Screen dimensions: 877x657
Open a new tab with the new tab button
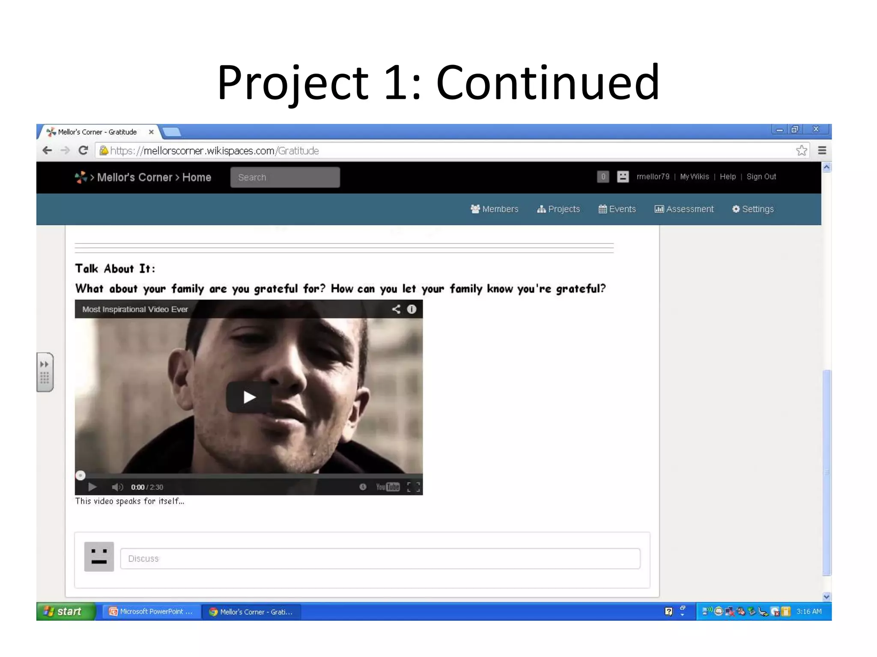point(172,132)
